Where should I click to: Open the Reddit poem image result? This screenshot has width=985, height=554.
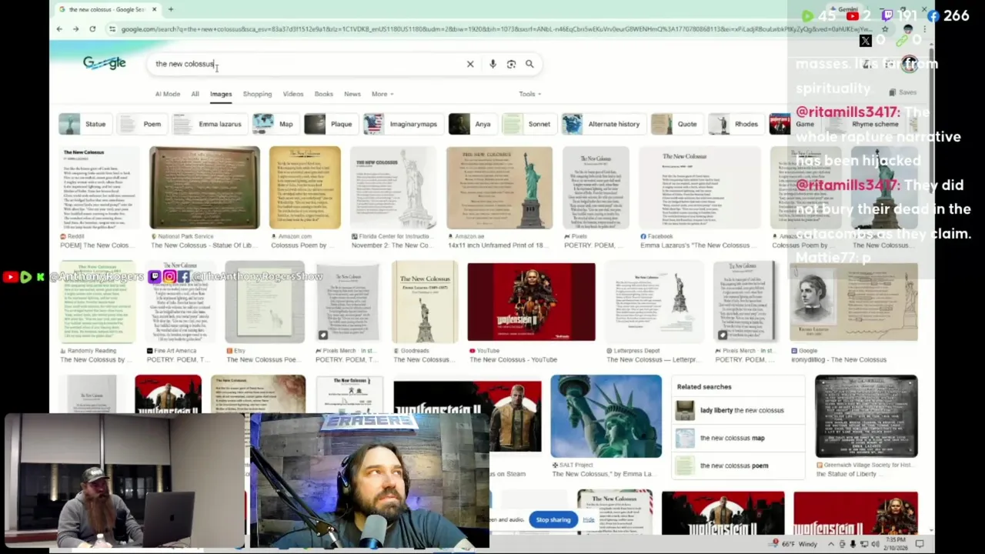coord(100,188)
